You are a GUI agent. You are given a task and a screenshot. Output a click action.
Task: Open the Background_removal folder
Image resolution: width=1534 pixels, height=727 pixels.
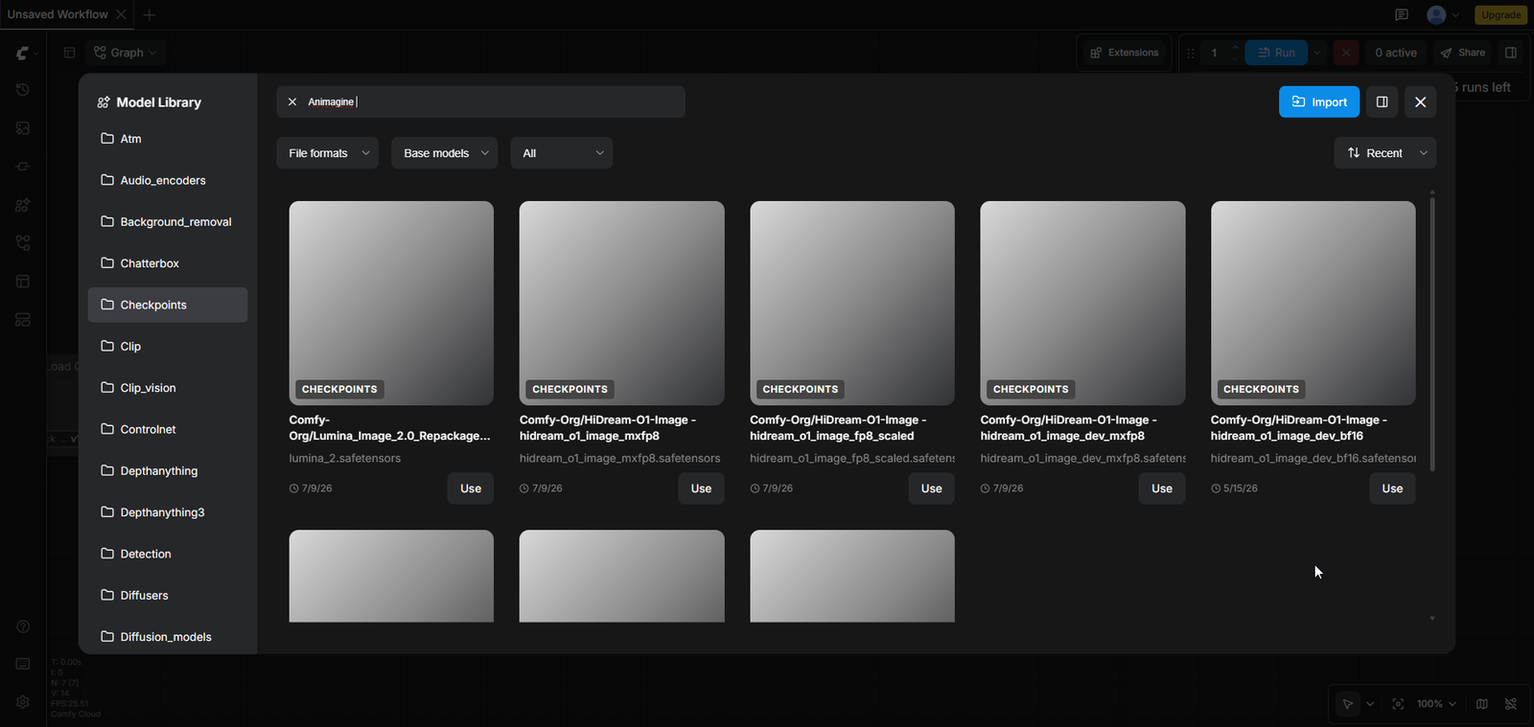coord(168,221)
